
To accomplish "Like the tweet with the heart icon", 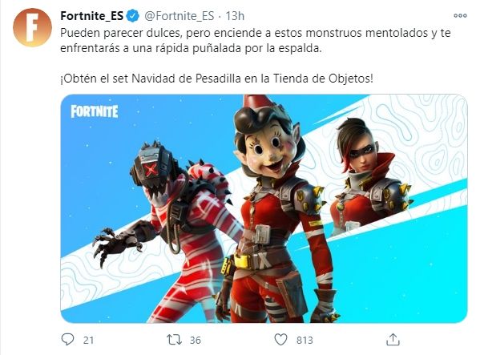I will (x=280, y=340).
